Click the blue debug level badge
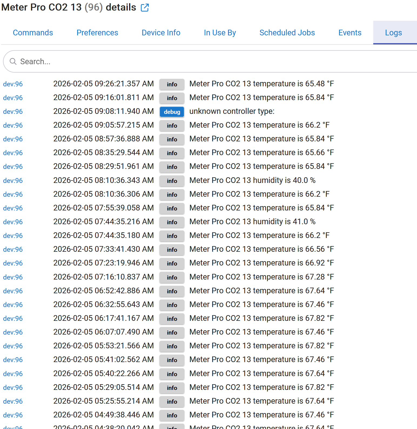 [172, 112]
